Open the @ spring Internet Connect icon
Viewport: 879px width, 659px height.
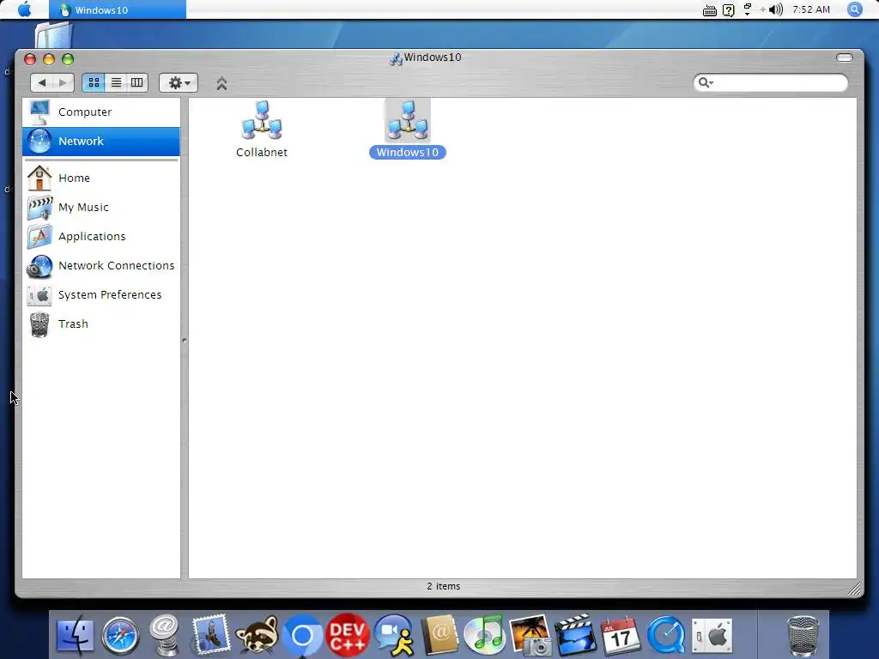[x=165, y=635]
